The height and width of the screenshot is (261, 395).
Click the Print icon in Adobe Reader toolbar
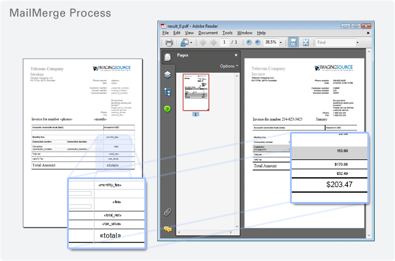(x=169, y=42)
